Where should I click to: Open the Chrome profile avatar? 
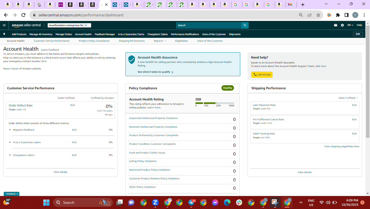coord(355,15)
